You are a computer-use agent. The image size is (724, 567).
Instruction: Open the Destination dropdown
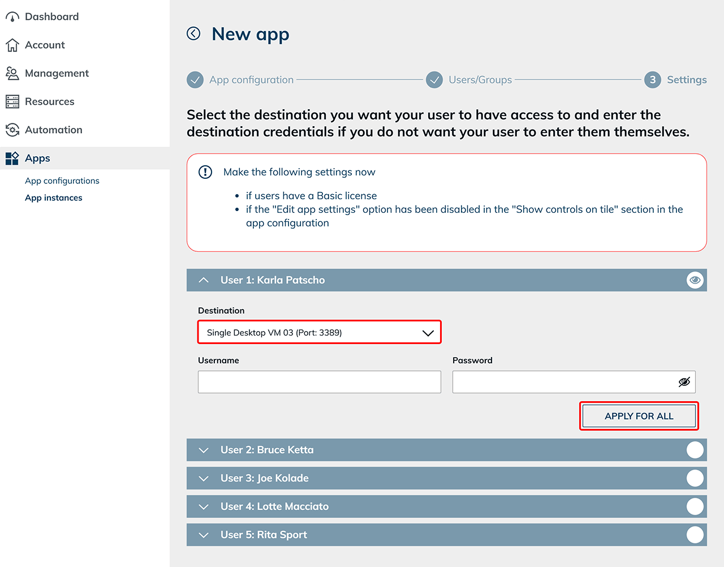[x=319, y=332]
